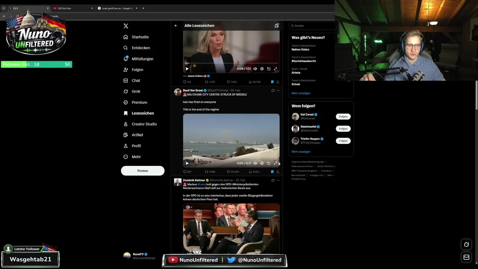Click Mehr anzeigen under trends
This screenshot has width=478, height=269.
pos(301,93)
